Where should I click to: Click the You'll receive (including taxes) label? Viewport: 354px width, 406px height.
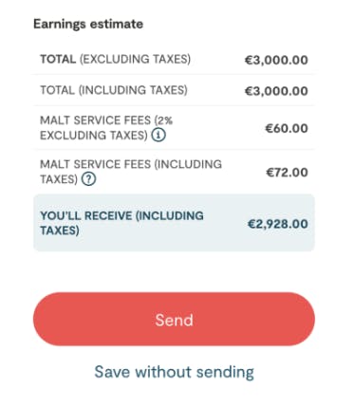(121, 223)
